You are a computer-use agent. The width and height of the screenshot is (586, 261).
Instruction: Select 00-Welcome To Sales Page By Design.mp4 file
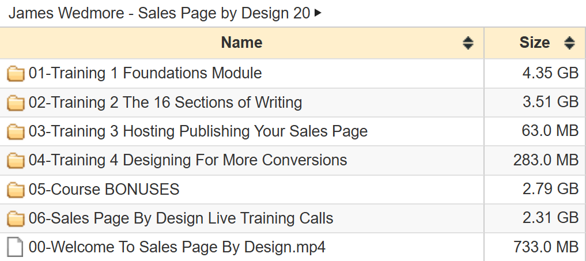point(177,247)
